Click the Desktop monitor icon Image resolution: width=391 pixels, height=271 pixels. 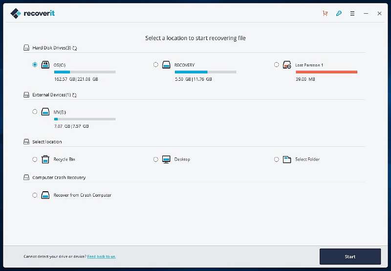pyautogui.click(x=166, y=159)
